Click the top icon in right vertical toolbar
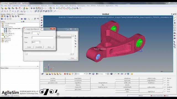177x99 pixels. pyautogui.click(x=175, y=18)
